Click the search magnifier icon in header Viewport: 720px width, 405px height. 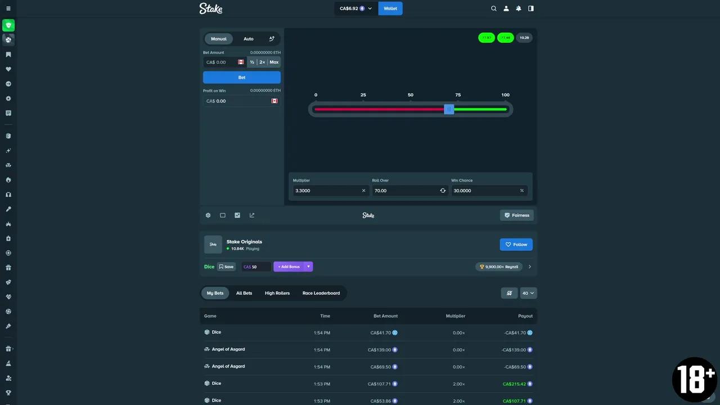pos(494,8)
